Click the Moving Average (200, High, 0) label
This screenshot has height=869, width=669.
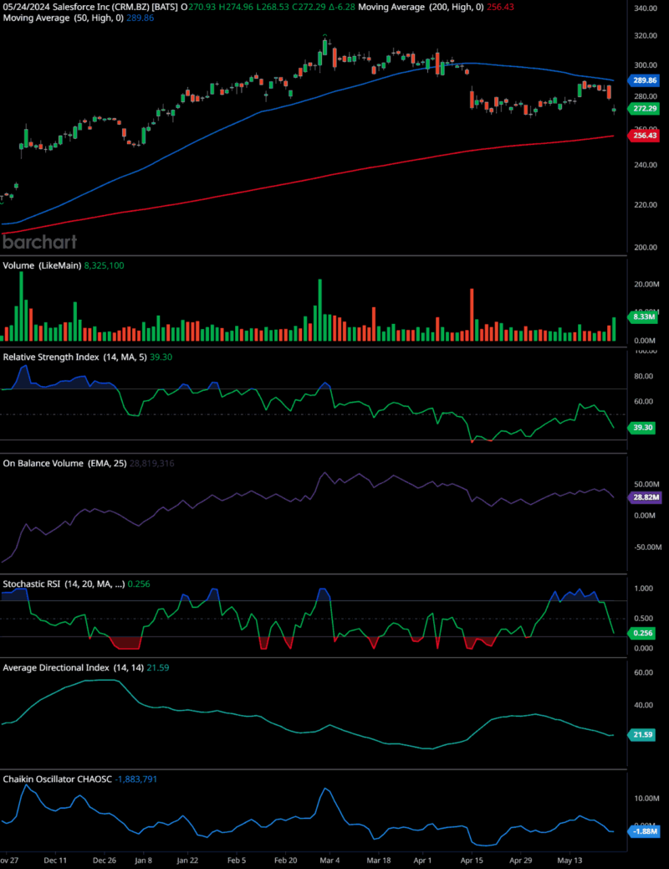click(x=421, y=8)
